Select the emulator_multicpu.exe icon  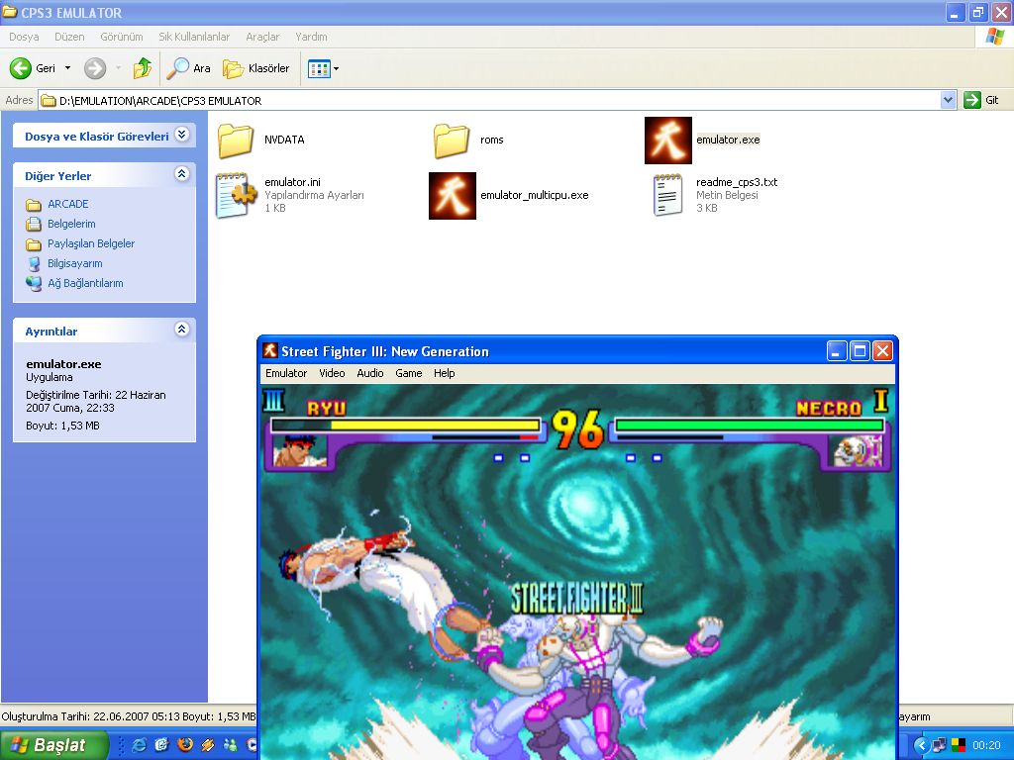[x=452, y=195]
